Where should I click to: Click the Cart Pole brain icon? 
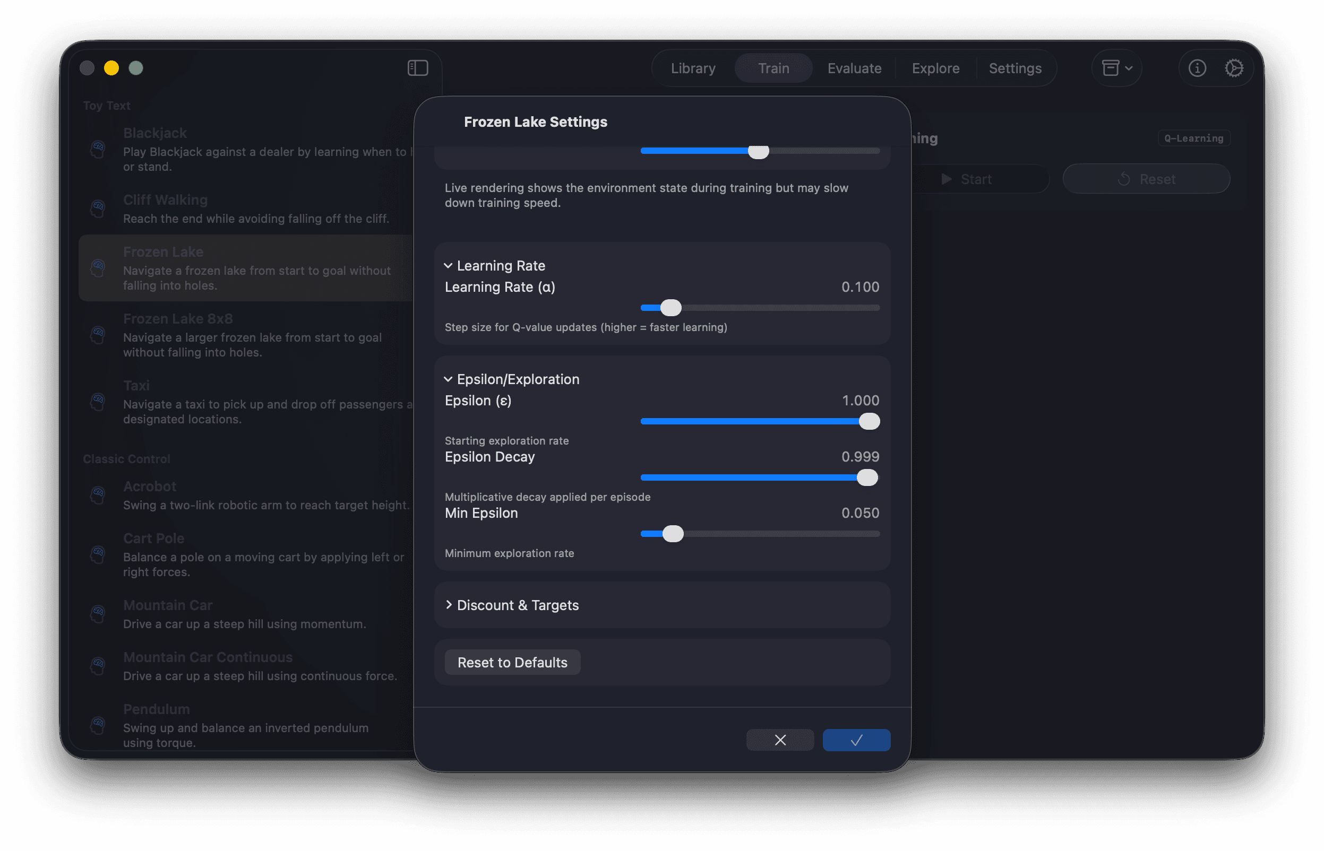[98, 554]
